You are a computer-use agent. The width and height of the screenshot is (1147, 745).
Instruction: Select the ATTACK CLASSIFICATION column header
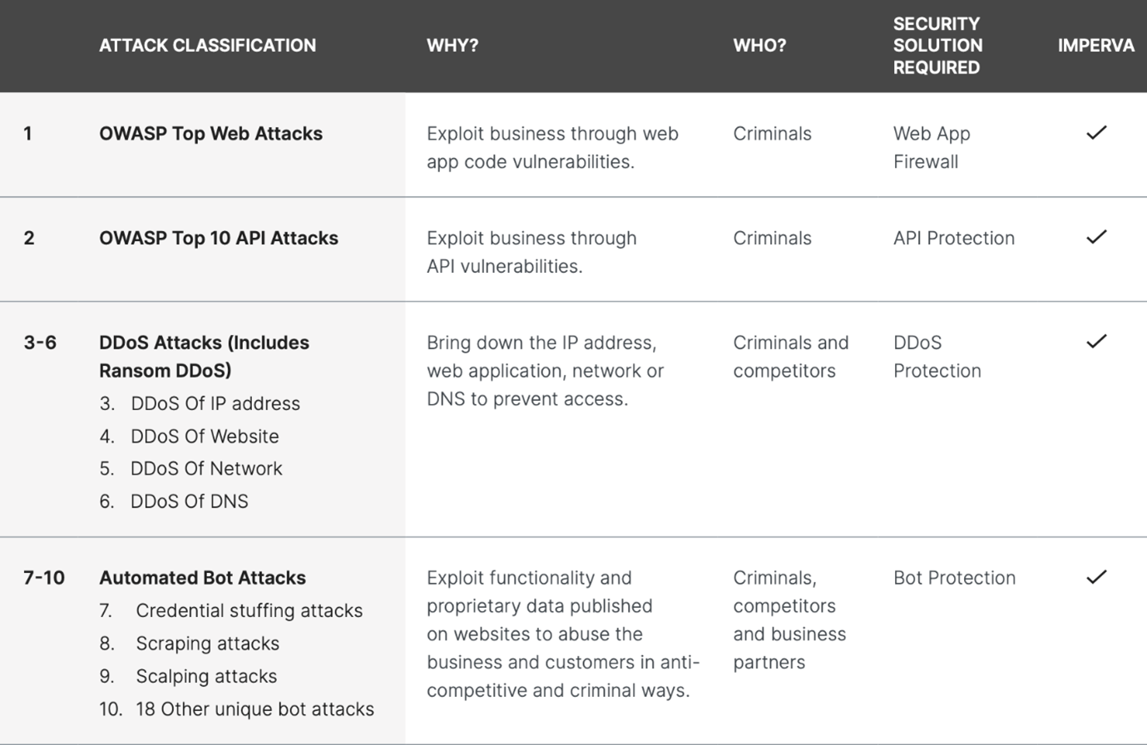tap(207, 46)
